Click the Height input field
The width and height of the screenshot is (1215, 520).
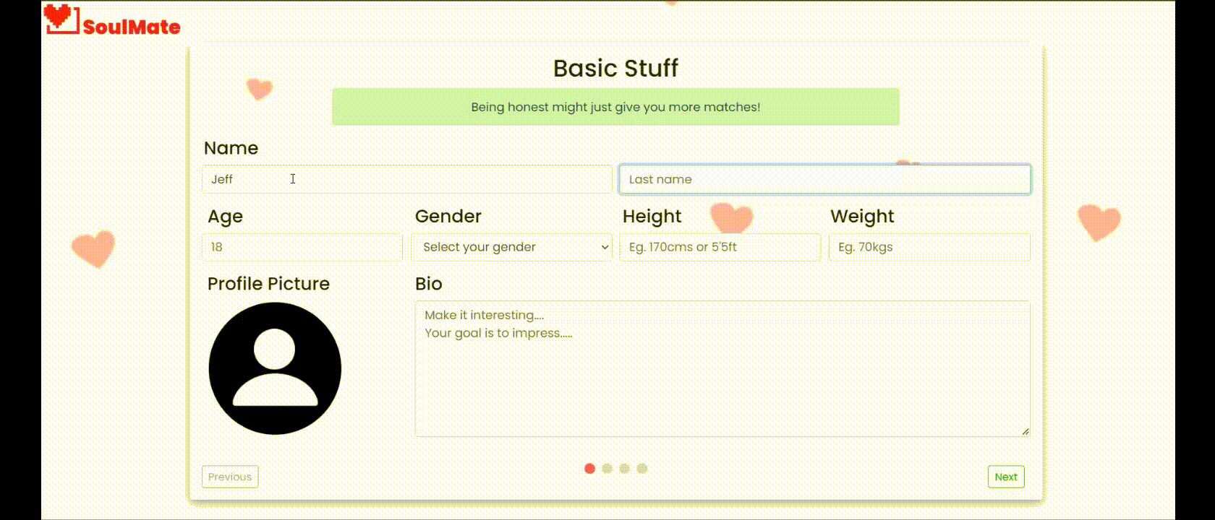720,247
